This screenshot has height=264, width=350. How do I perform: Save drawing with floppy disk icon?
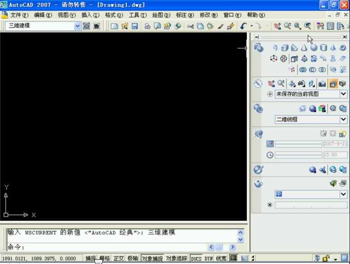[x=134, y=26]
